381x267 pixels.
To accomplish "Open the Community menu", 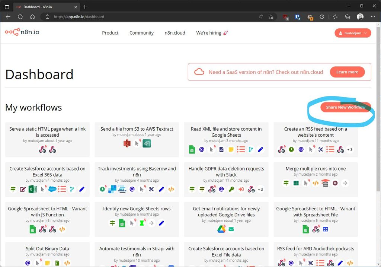I will coord(141,33).
